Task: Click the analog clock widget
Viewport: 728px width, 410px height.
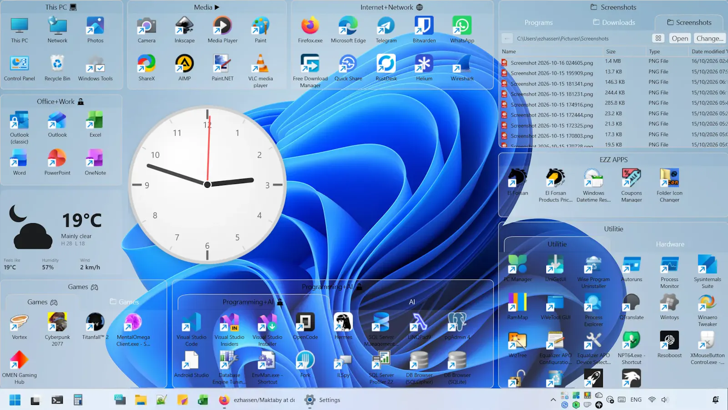Action: pos(207,184)
